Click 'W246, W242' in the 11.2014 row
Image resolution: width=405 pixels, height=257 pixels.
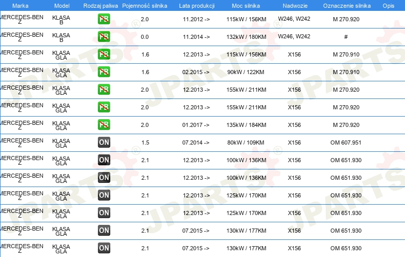[294, 36]
